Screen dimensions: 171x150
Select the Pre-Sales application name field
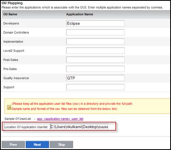pos(95,69)
